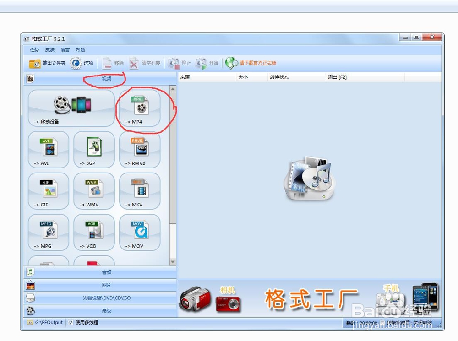Click the globe icon before 请下载官方正式版
Image resolution: width=458 pixels, height=341 pixels.
(232, 63)
